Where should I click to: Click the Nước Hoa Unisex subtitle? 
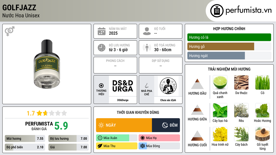pyautogui.click(x=21, y=15)
